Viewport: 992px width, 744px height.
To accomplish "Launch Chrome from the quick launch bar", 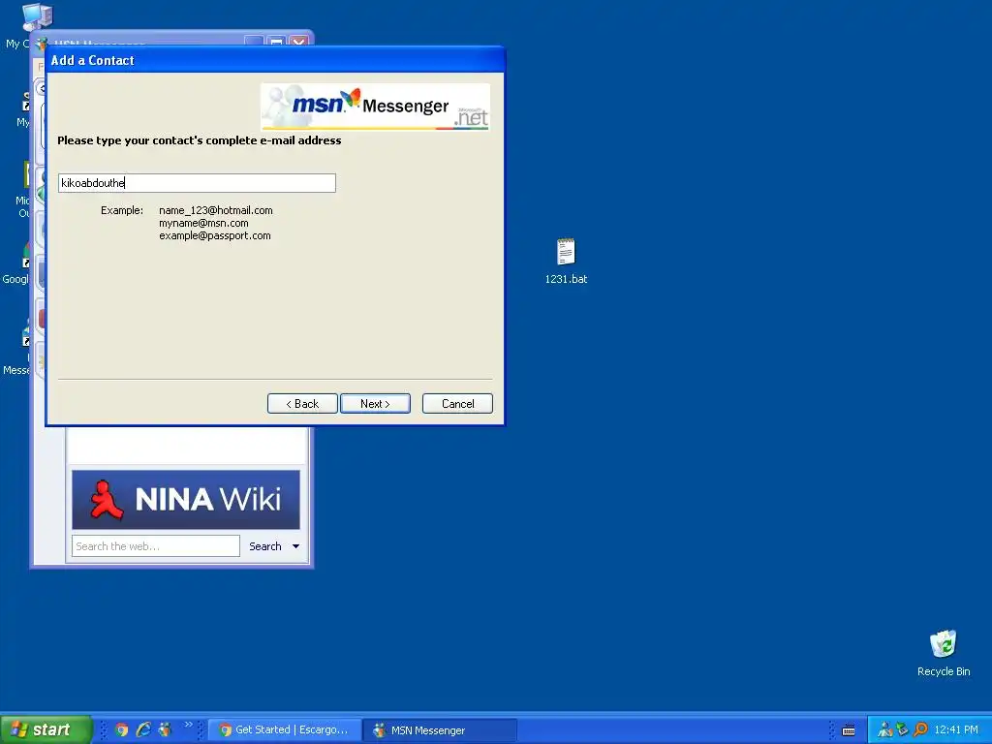I will tap(121, 729).
